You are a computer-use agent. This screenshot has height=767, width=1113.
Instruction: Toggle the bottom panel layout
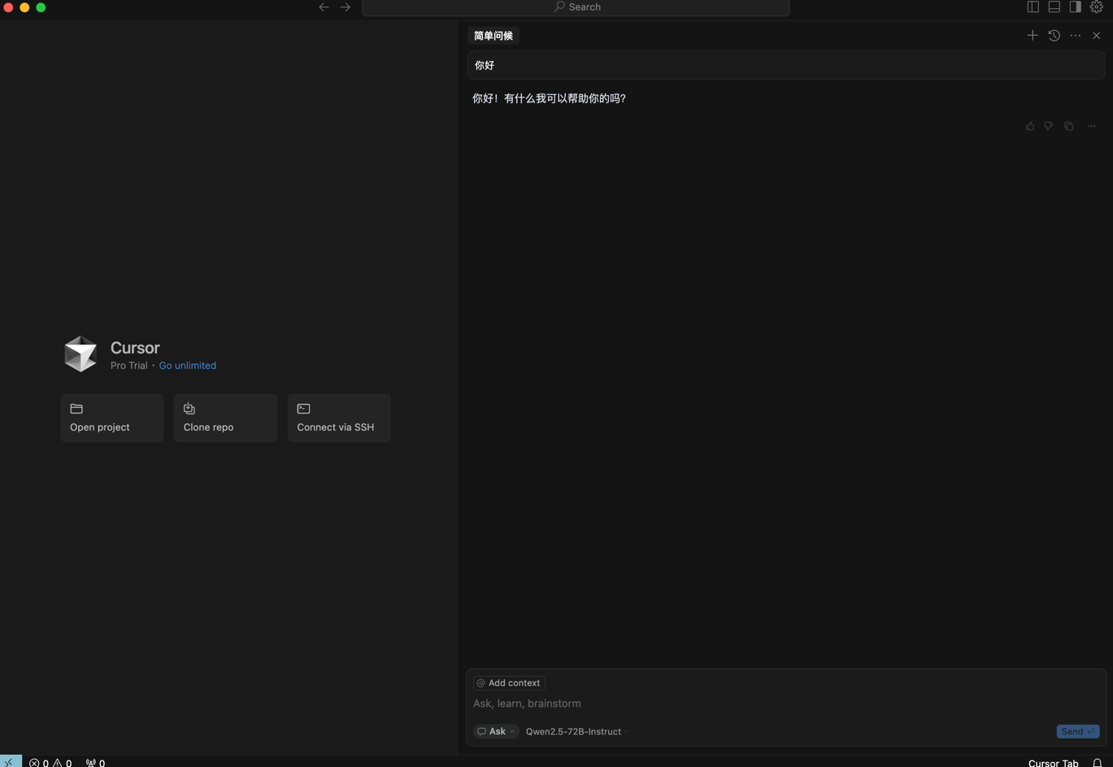coord(1054,7)
